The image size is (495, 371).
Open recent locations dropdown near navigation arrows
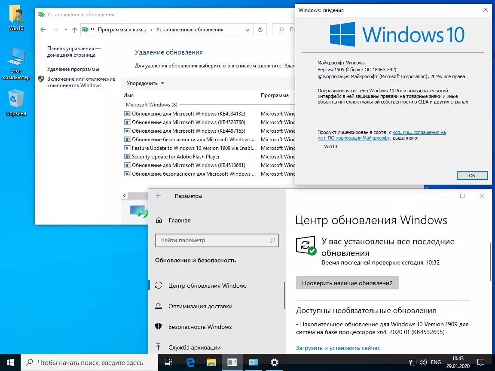point(66,30)
